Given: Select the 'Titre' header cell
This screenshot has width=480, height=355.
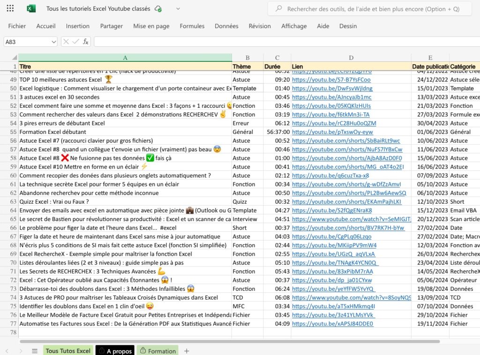Looking at the screenshot, I should pyautogui.click(x=125, y=67).
